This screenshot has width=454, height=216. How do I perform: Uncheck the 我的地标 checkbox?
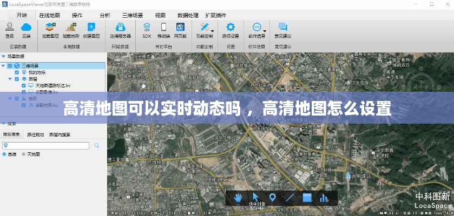pos(17,72)
